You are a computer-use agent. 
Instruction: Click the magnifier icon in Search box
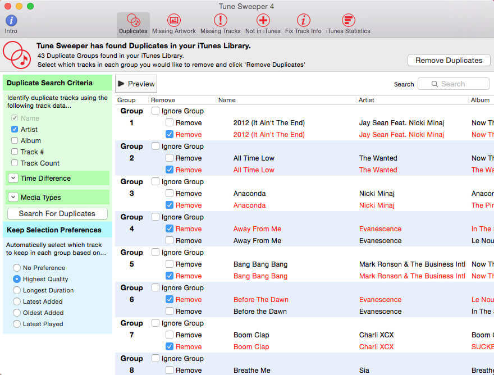pyautogui.click(x=434, y=84)
